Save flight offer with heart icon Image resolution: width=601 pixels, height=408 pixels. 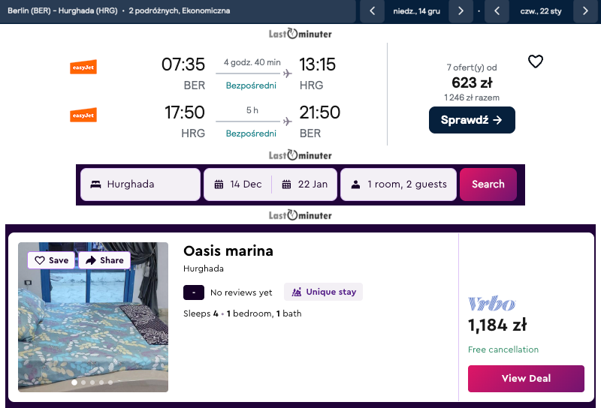click(x=535, y=62)
